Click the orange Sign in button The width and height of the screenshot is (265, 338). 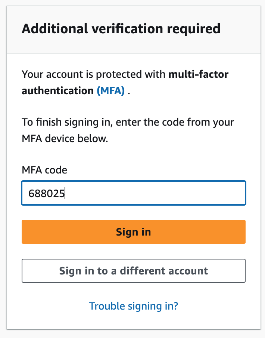[x=133, y=232]
